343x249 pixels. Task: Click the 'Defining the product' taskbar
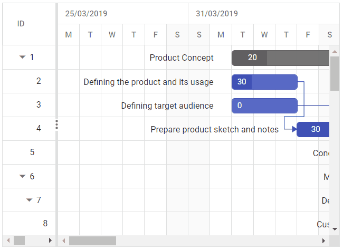point(264,82)
